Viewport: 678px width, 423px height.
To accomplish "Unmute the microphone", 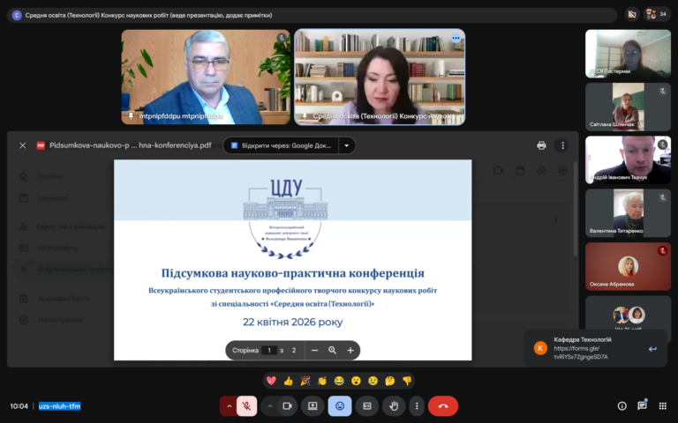I will [x=247, y=406].
